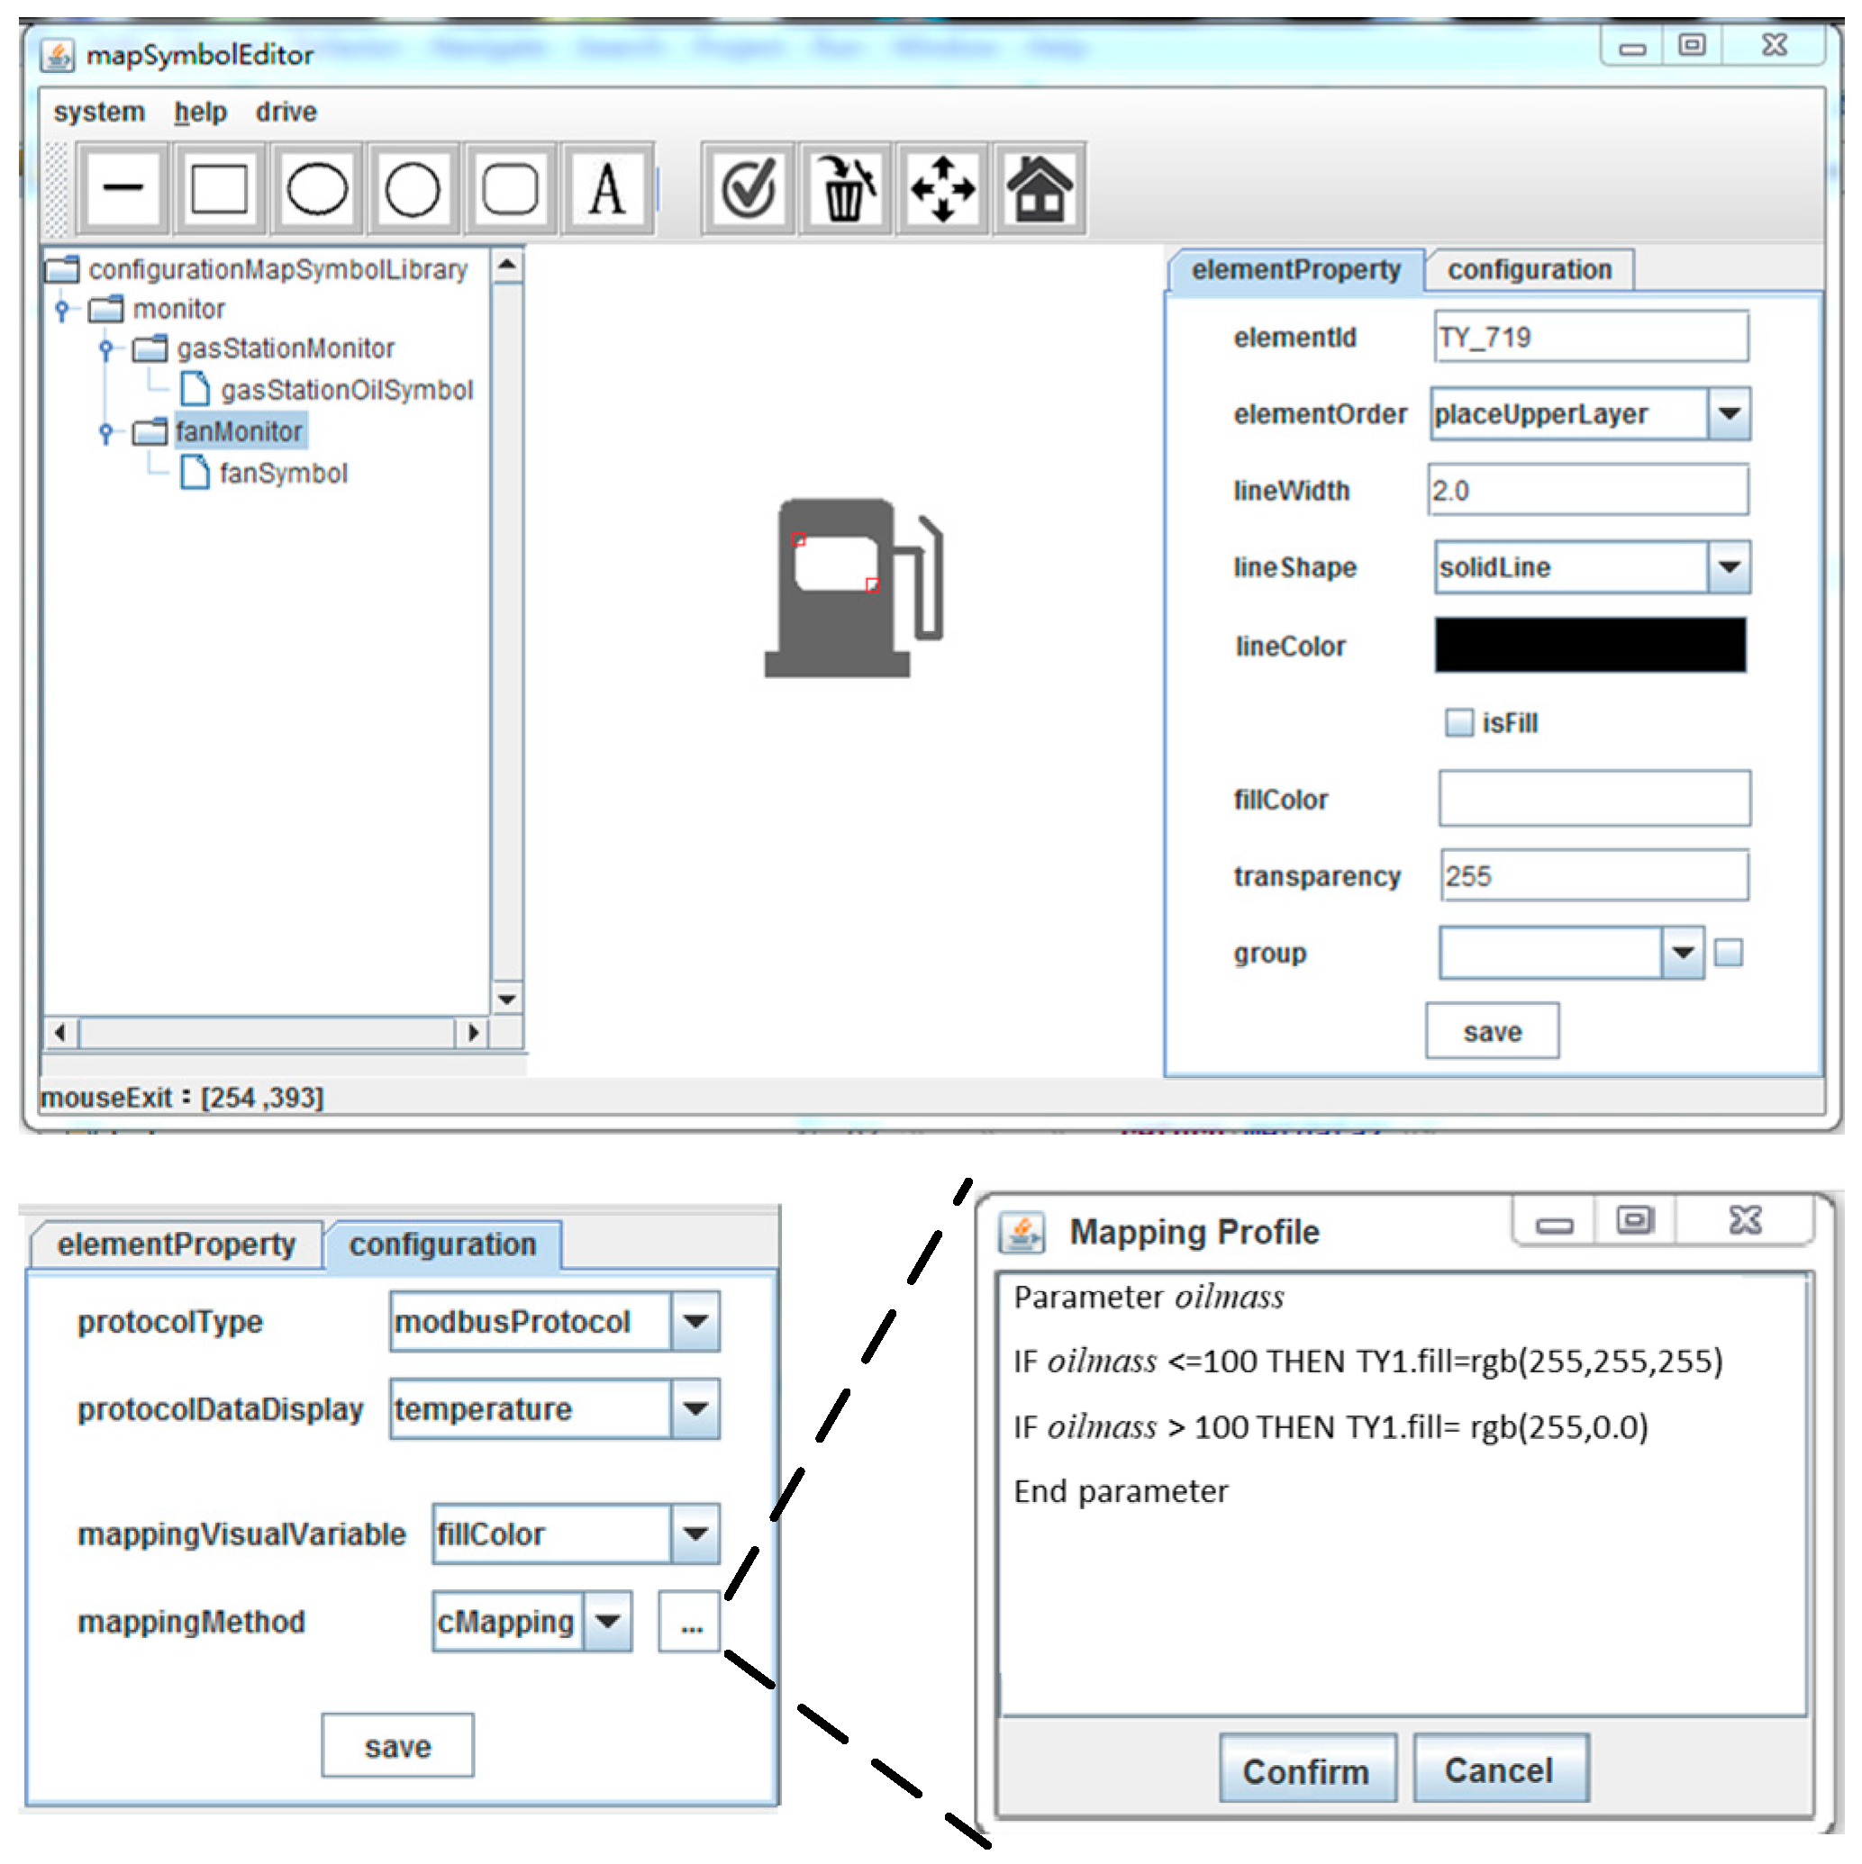Click the ellipsis button beside cMapping
This screenshot has width=1862, height=1864.
[690, 1622]
